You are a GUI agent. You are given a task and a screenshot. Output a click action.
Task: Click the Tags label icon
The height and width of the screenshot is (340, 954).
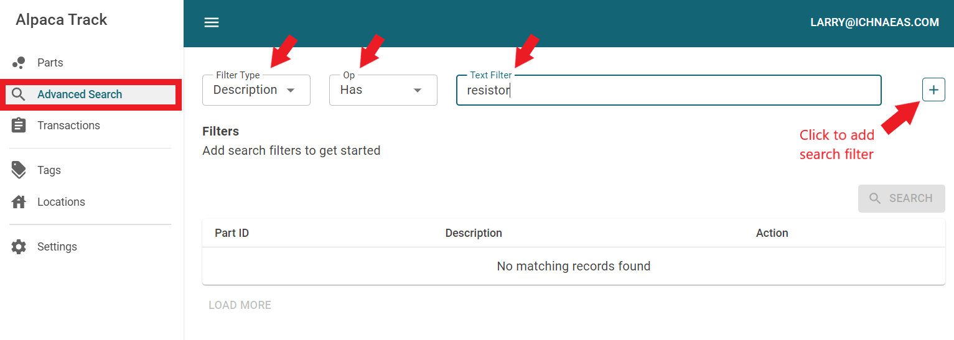click(x=19, y=170)
